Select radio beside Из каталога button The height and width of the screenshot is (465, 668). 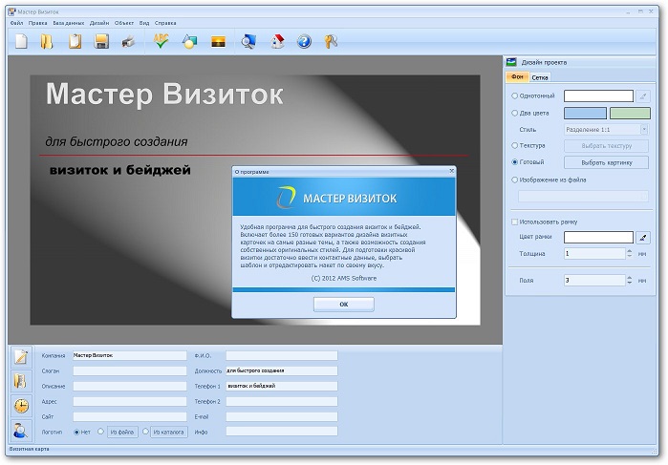[145, 432]
